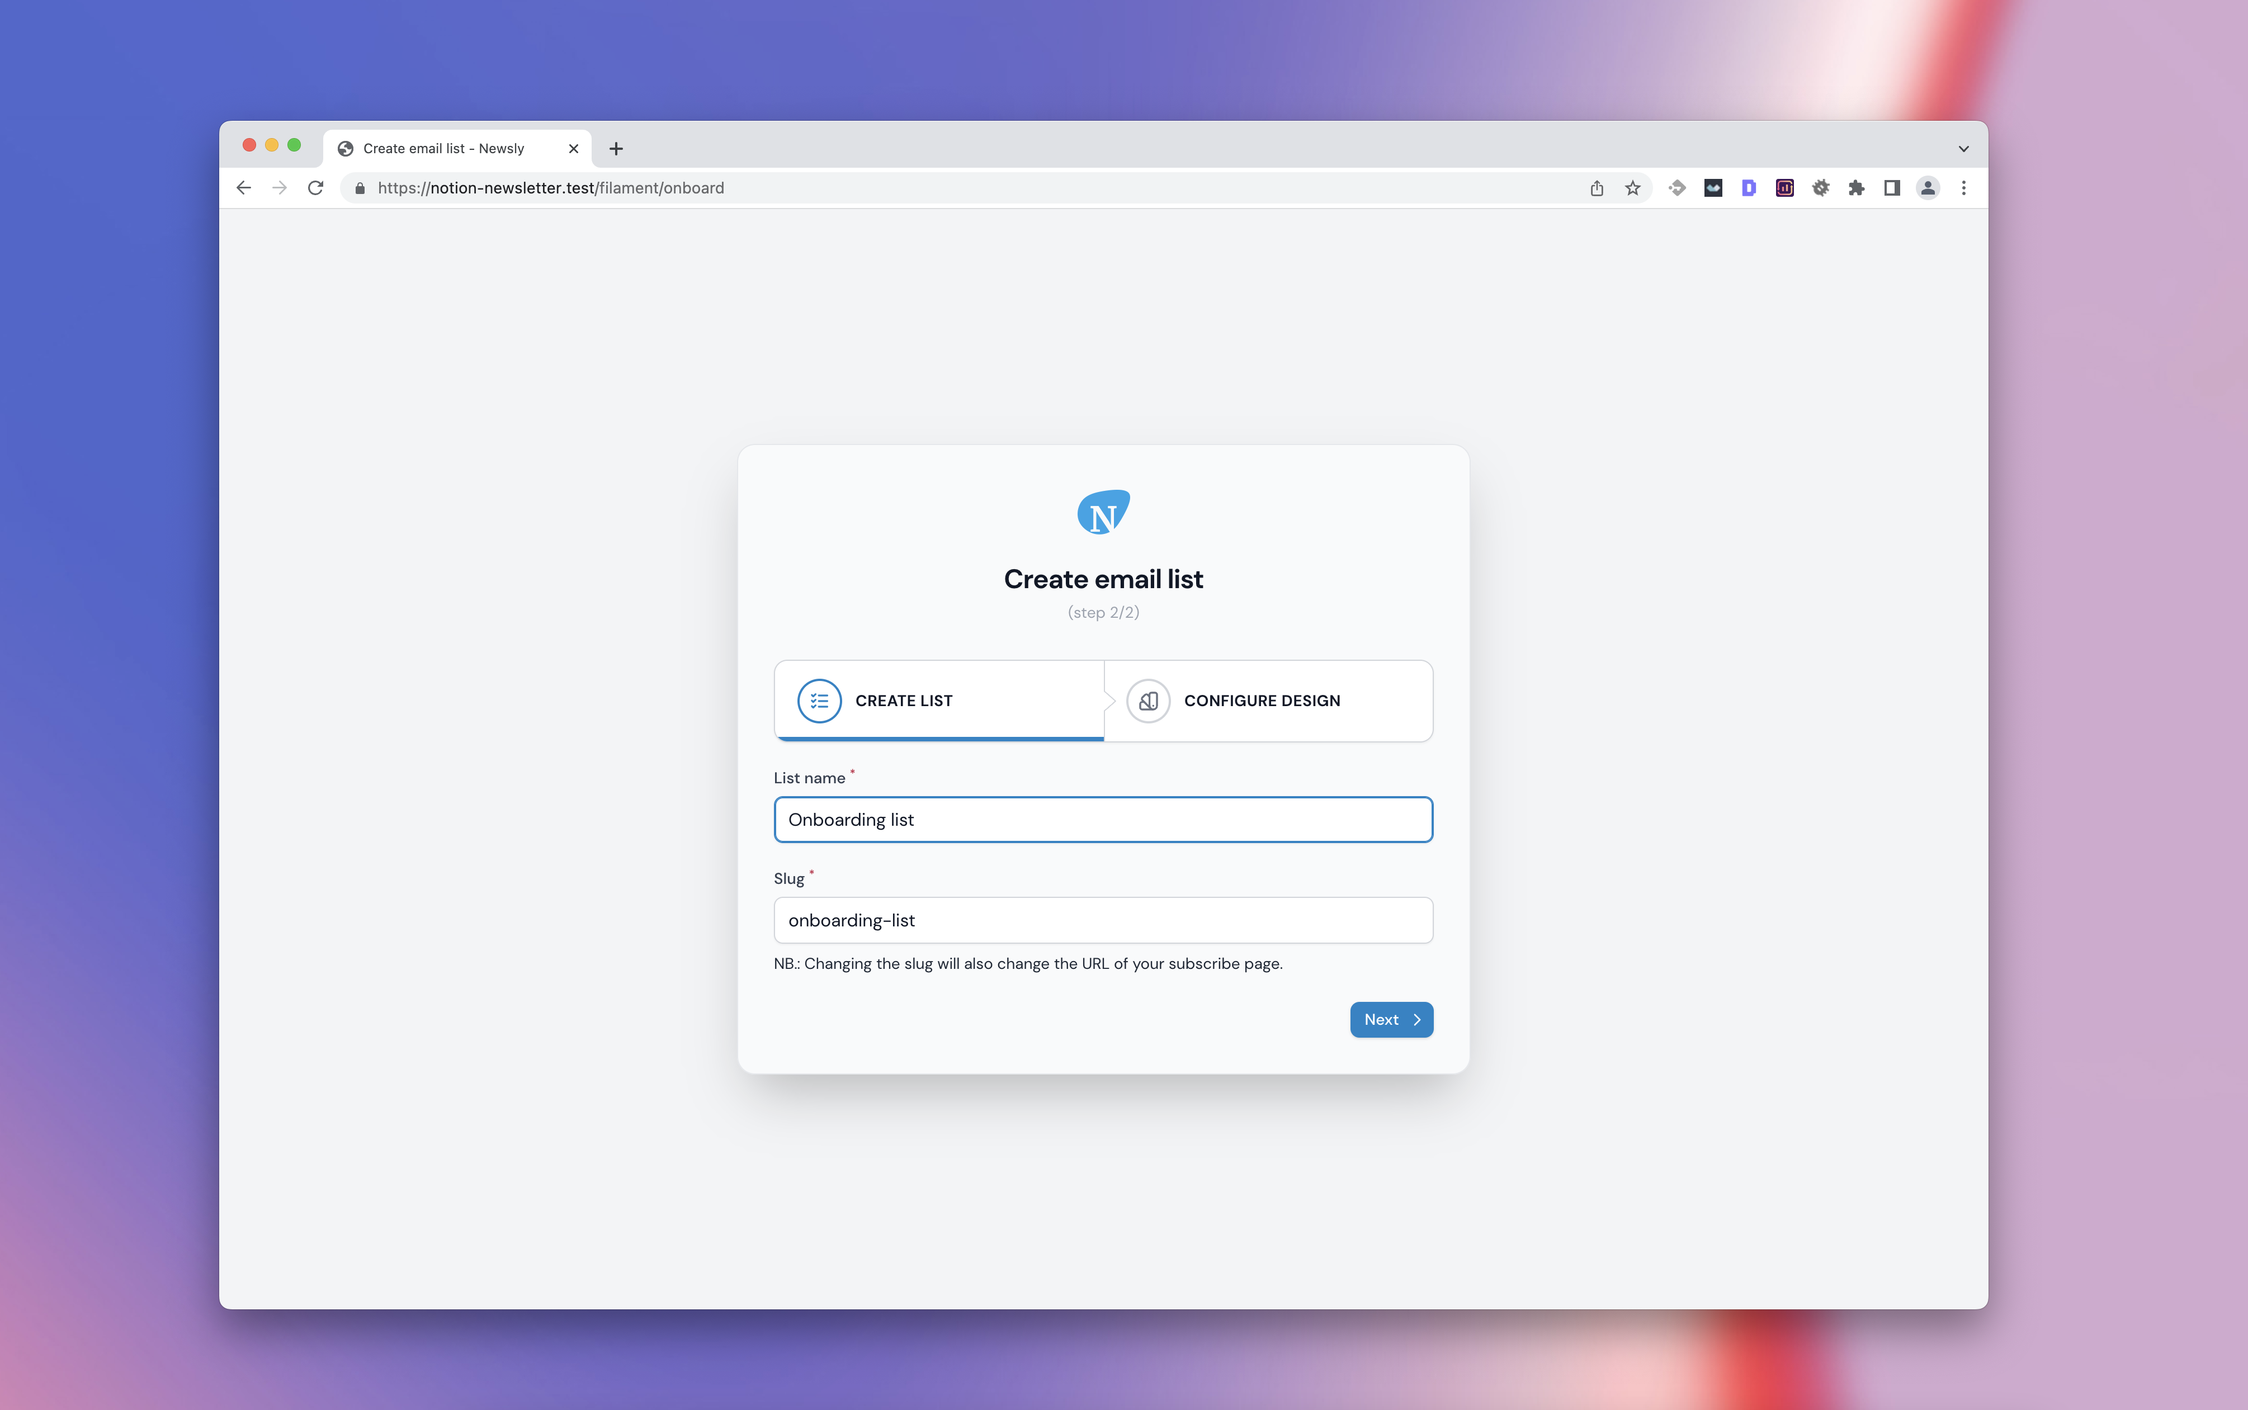The image size is (2248, 1410).
Task: Click the Slug input field
Action: point(1103,920)
